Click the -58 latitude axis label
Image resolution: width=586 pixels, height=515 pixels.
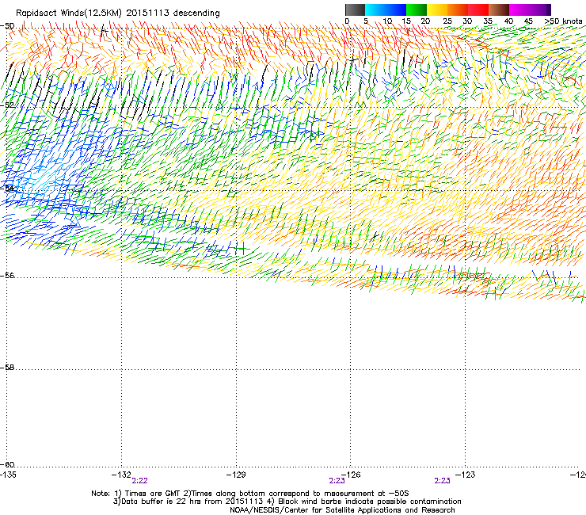click(x=7, y=368)
